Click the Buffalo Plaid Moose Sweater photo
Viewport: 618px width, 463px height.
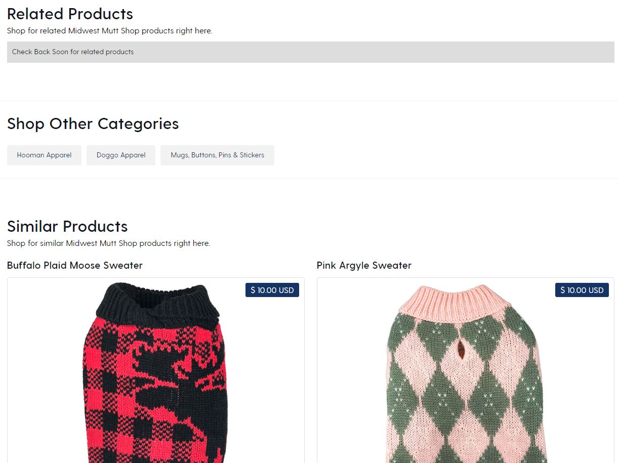(155, 374)
